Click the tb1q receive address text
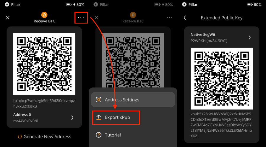The height and width of the screenshot is (147, 266). [x=44, y=103]
